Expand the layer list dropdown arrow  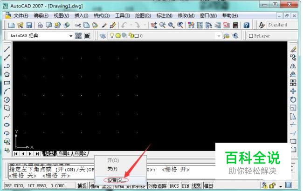(219, 36)
